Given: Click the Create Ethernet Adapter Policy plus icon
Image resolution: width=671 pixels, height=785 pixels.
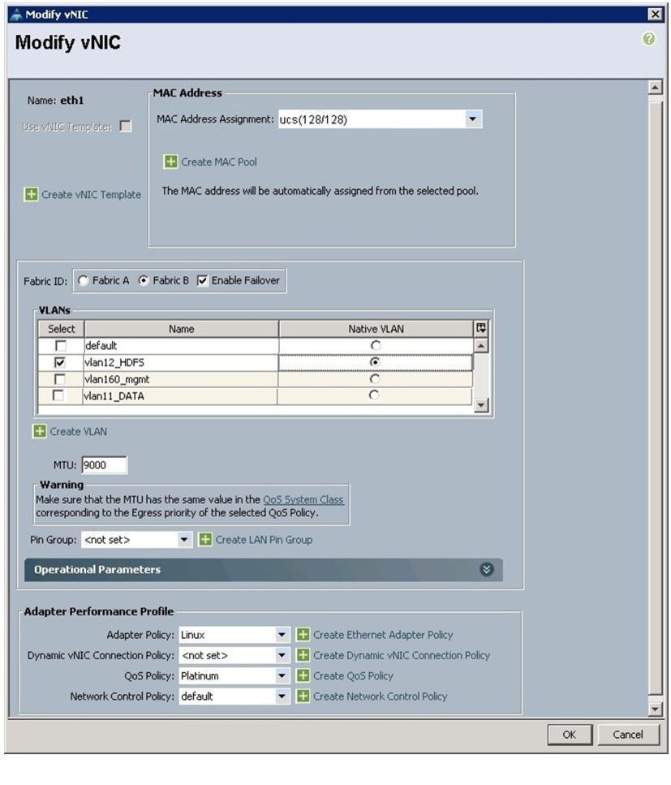Looking at the screenshot, I should 303,635.
